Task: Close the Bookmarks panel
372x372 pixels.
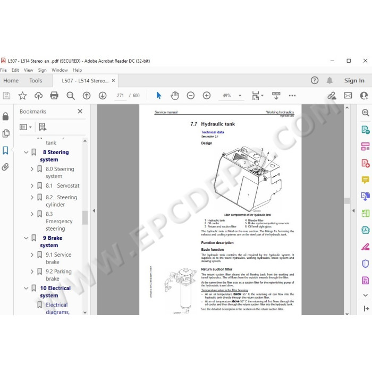Action: [x=80, y=111]
